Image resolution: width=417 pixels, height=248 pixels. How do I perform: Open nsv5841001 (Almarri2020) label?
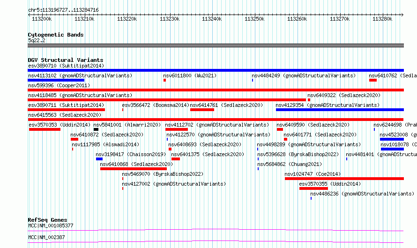pos(127,125)
